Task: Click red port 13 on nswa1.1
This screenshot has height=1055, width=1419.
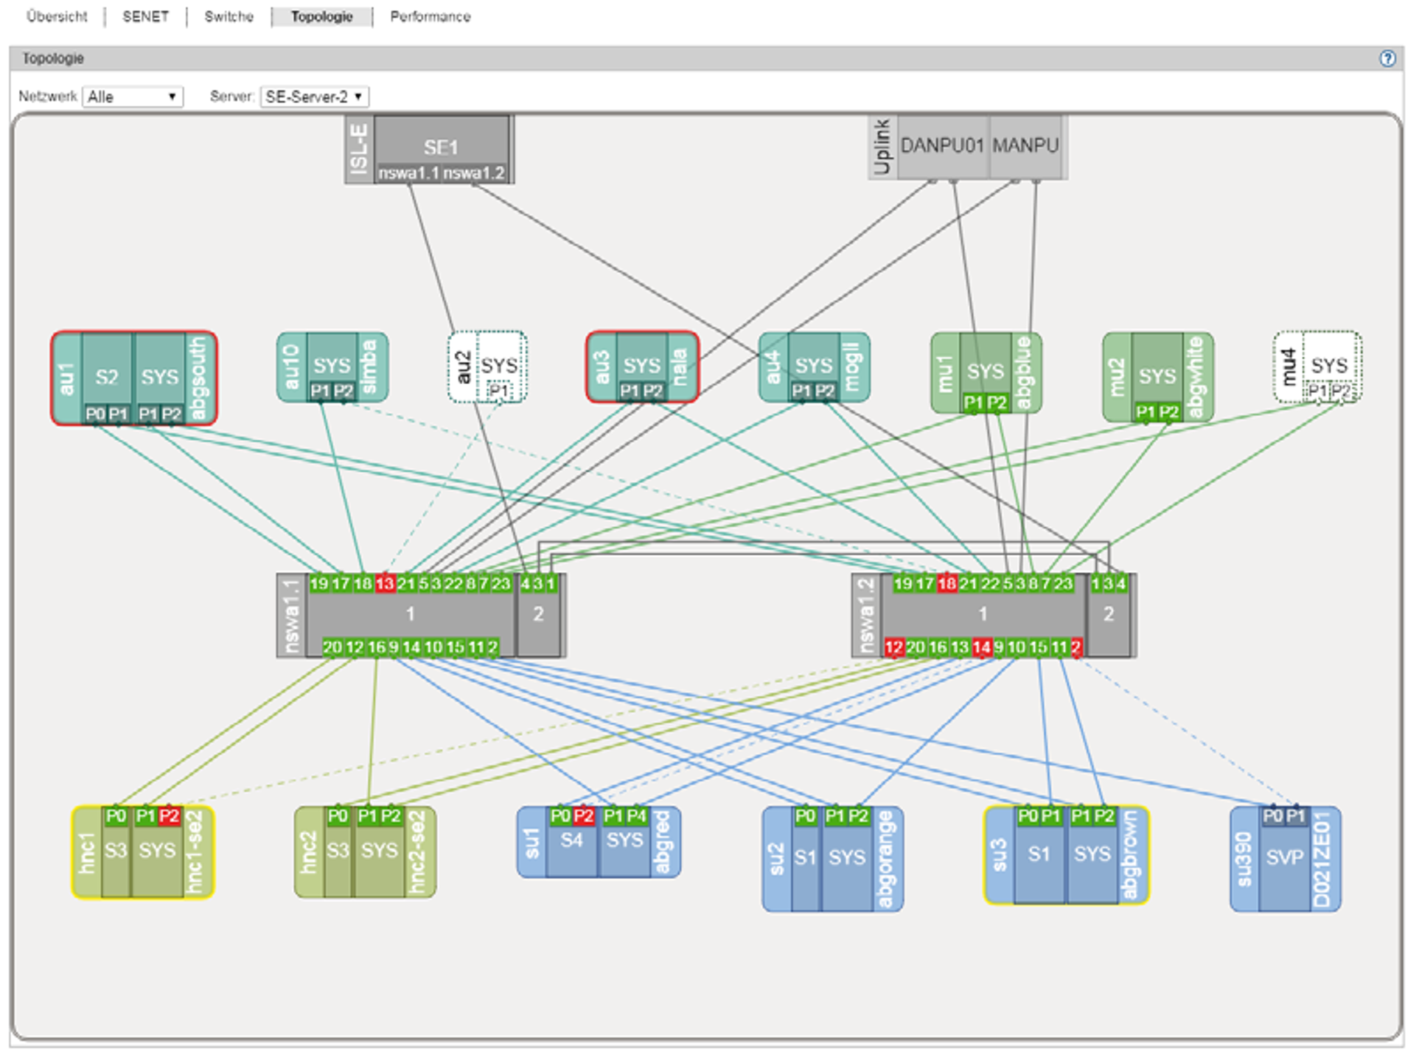Action: (385, 584)
